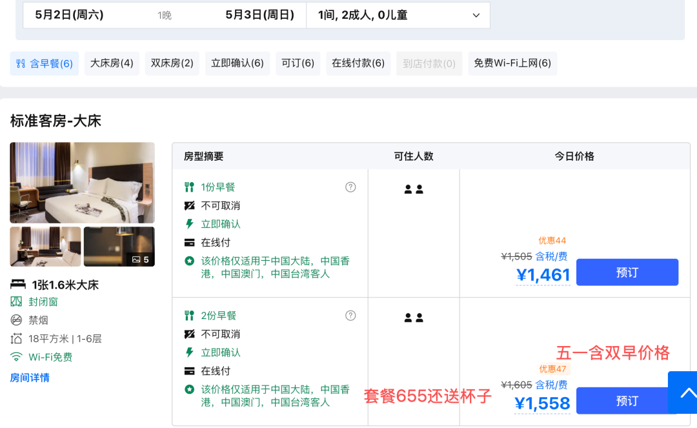This screenshot has width=697, height=428.
Task: Click the 优惠44 discount label
Action: point(552,240)
